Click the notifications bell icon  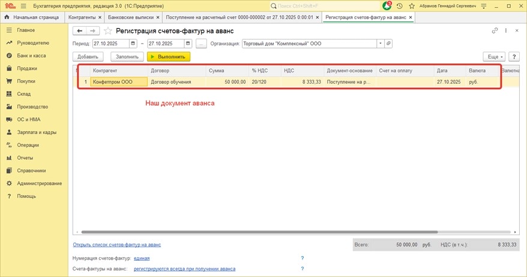[x=387, y=5]
